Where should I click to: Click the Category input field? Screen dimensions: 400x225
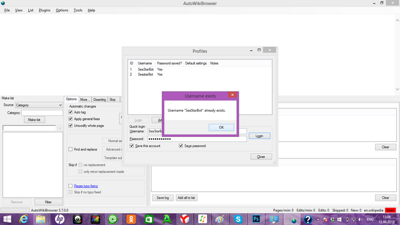pos(42,112)
